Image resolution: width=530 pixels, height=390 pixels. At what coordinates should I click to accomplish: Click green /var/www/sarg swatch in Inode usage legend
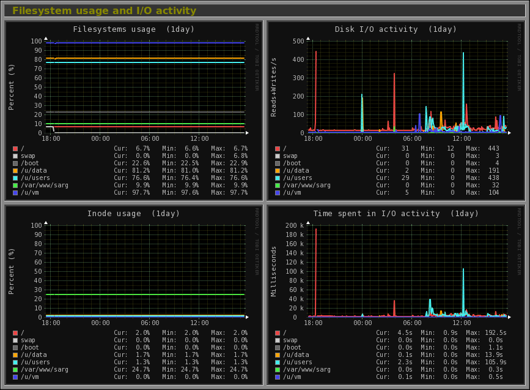(15, 370)
